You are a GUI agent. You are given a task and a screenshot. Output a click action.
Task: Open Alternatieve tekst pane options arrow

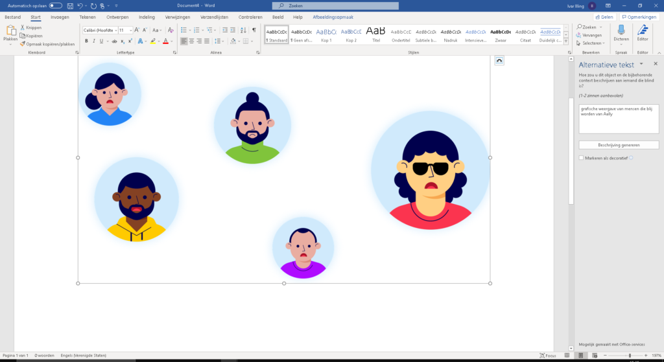(641, 64)
